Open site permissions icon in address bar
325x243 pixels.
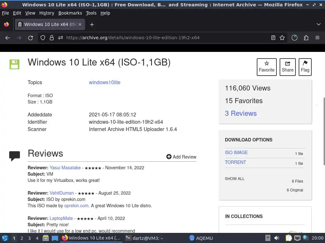coord(61,38)
